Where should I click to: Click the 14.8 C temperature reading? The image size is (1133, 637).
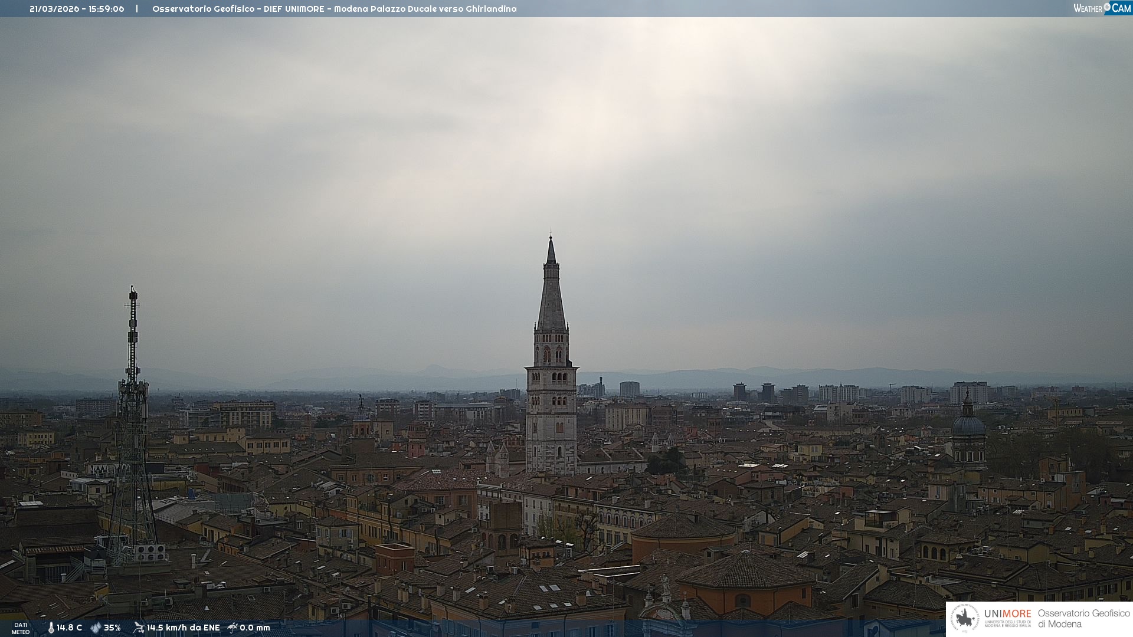click(x=70, y=628)
